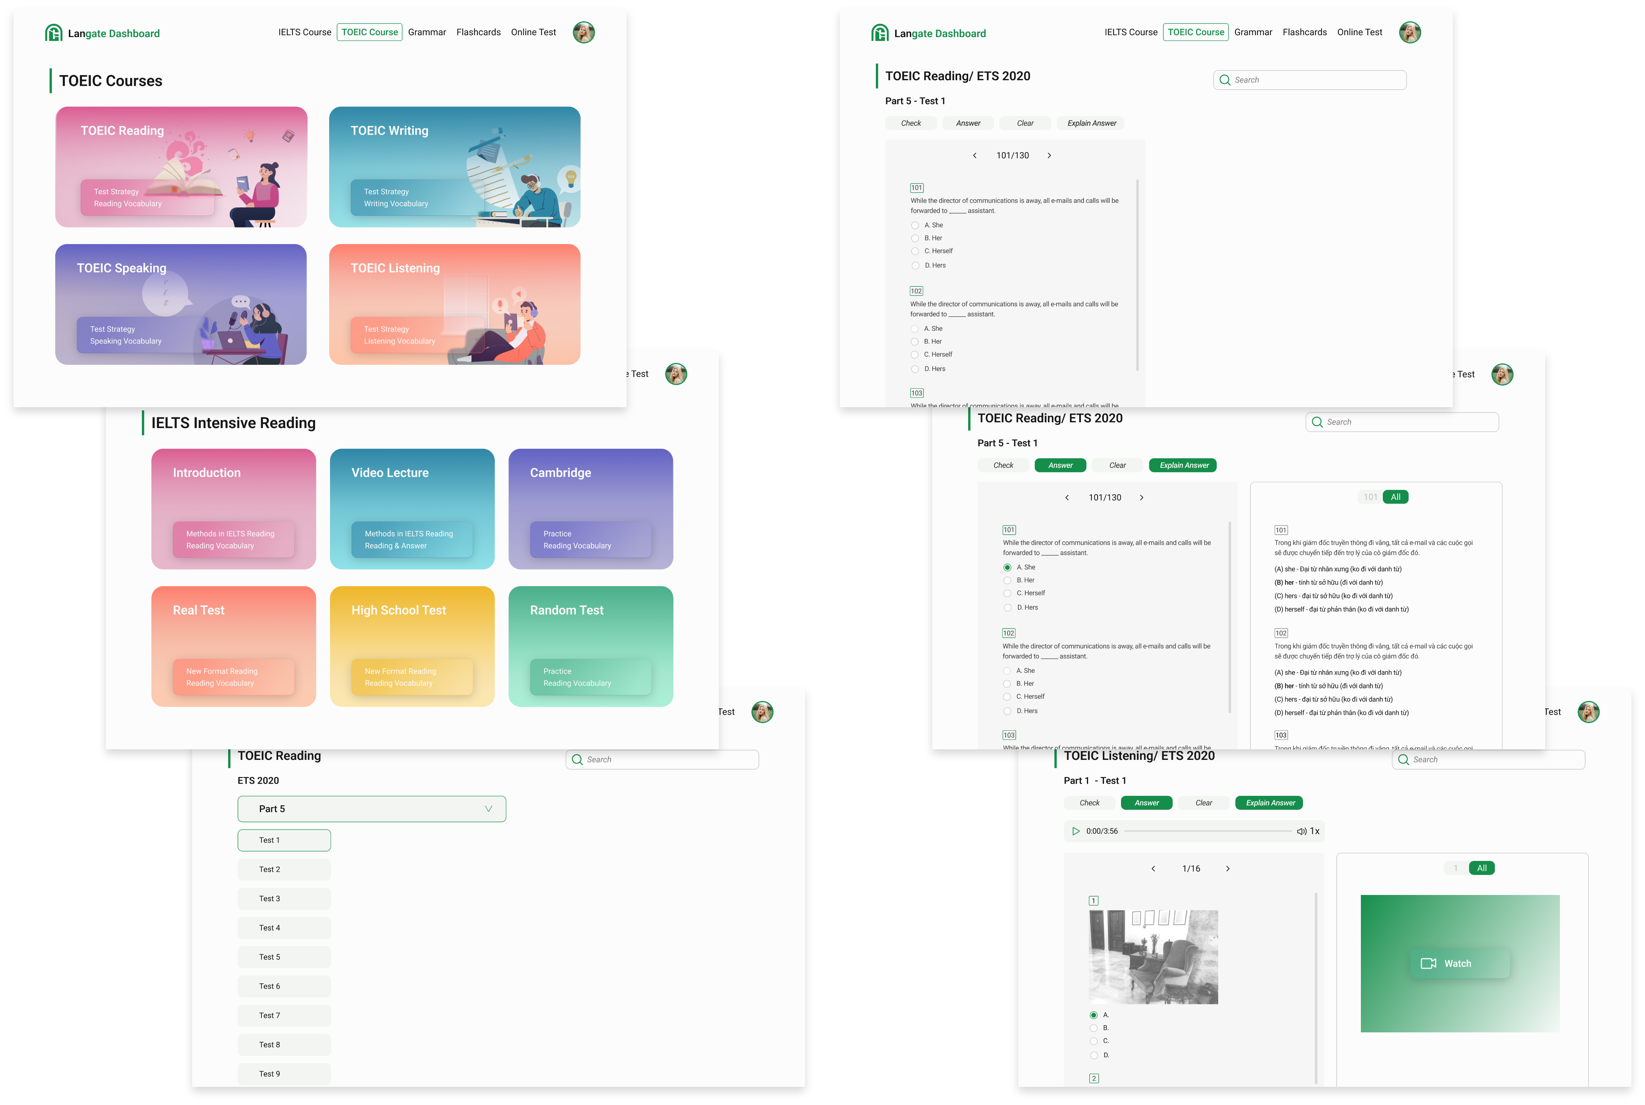The image size is (1645, 1105).
Task: Click question list scrollbar in top-right Reading window
Action: (1138, 275)
